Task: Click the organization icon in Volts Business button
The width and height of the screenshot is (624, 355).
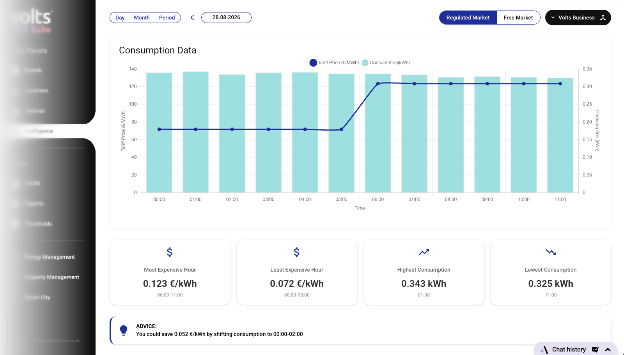Action: click(x=603, y=18)
